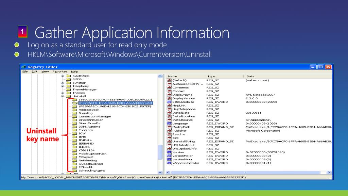Select the {FE2F6A2C-196E-4210-9C04-2B1BC21F07EF} key
This screenshot has height=196, width=348.
(x=115, y=107)
